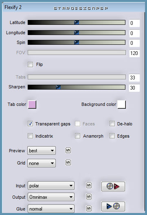
Task: Enable the Flip checkbox
Action: [x=30, y=64]
